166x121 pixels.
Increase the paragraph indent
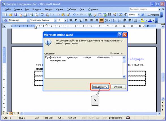129,20
